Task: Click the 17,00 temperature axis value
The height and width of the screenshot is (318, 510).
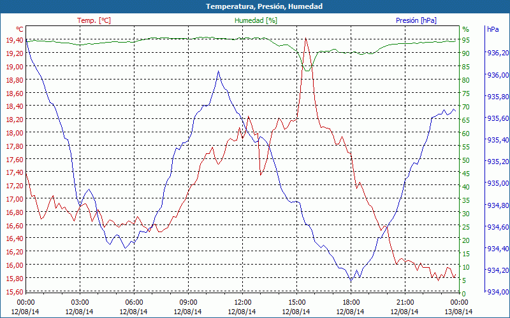Action: coord(14,199)
